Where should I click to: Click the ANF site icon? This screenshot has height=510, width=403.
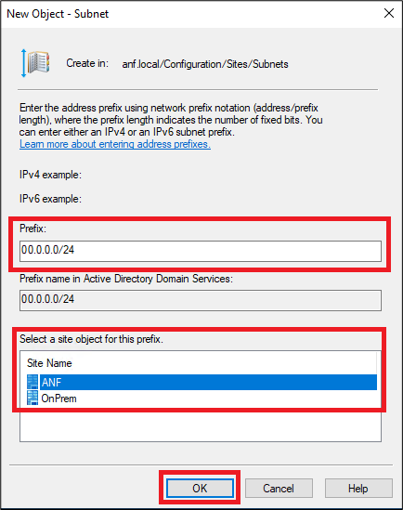point(32,382)
